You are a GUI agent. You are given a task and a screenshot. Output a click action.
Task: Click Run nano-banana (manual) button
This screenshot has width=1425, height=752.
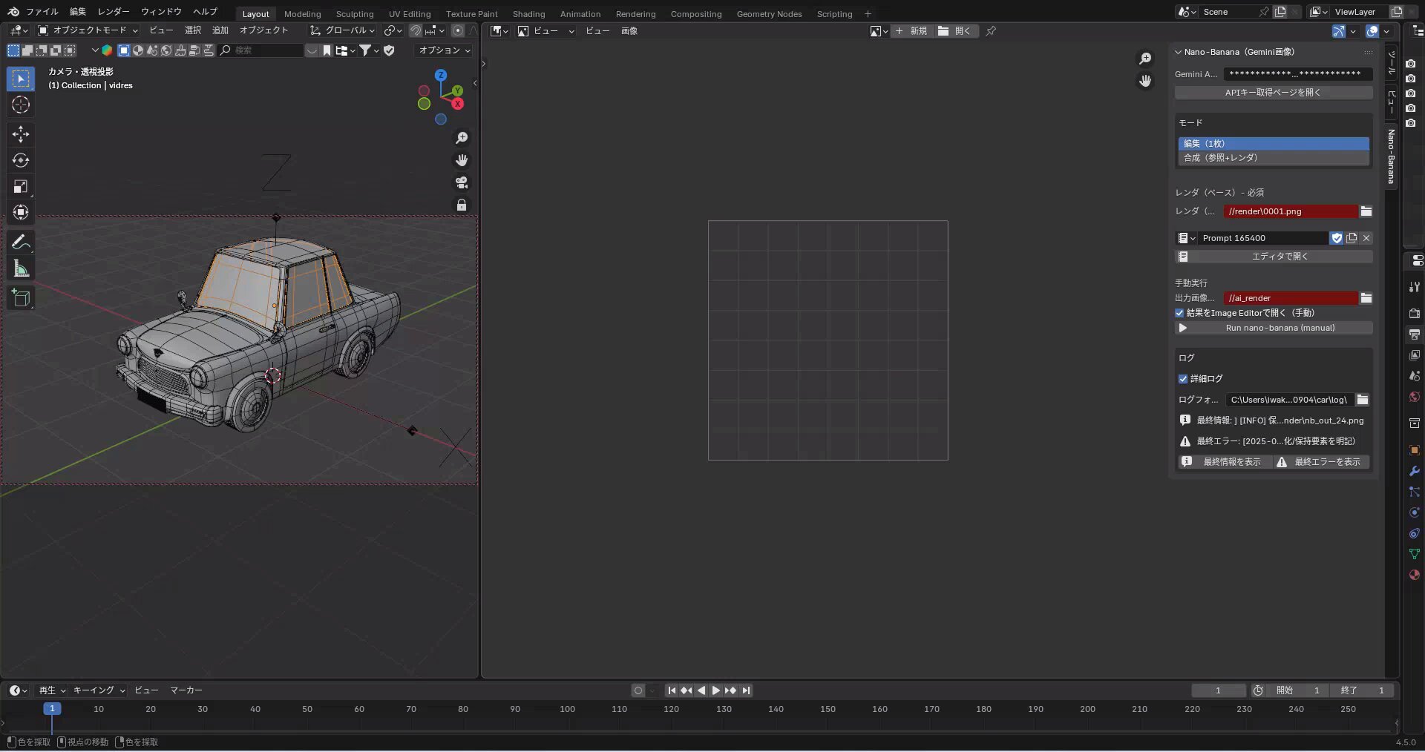click(x=1274, y=328)
